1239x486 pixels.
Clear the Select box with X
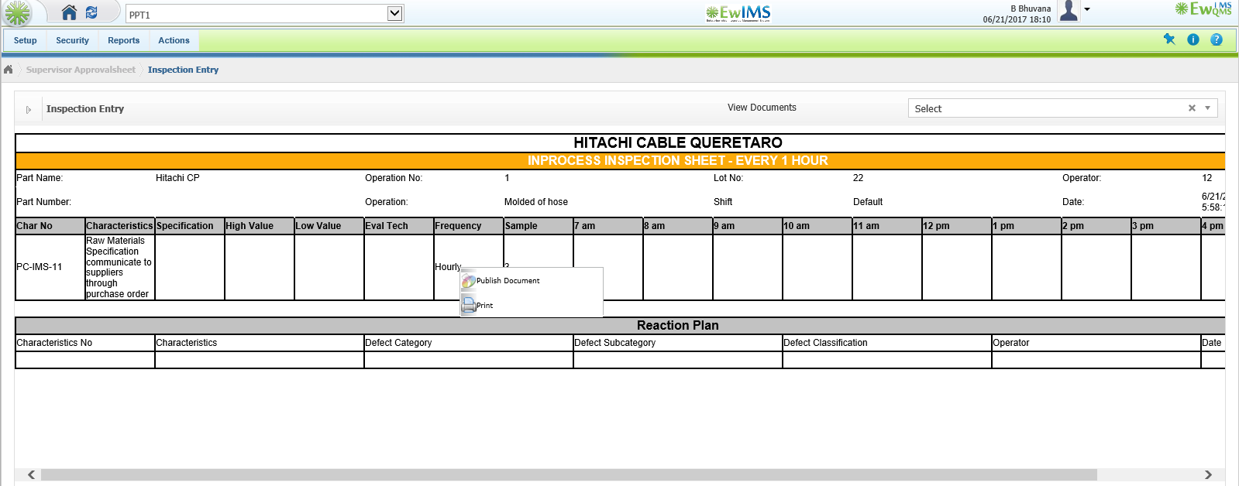click(x=1192, y=108)
